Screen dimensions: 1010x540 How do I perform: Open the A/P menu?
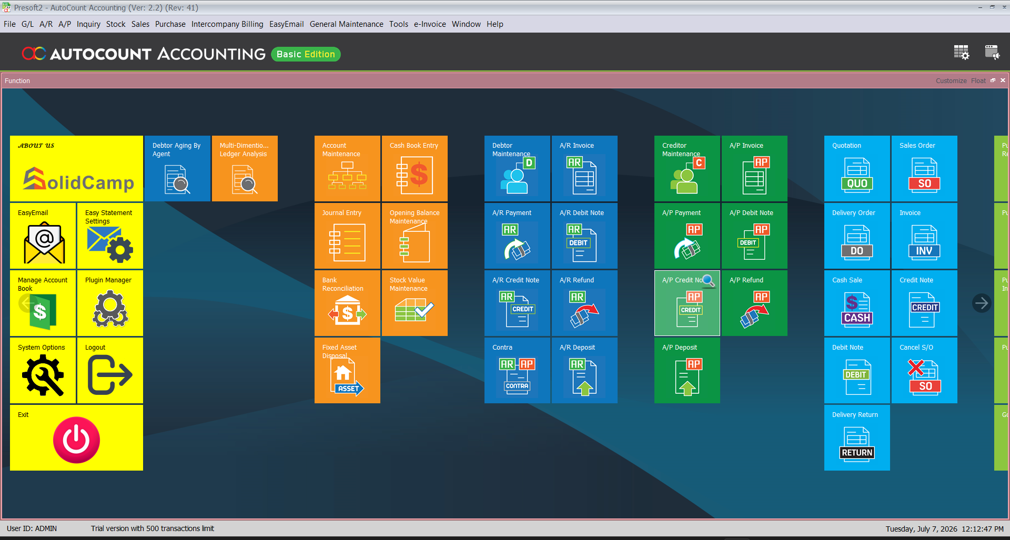click(x=65, y=24)
